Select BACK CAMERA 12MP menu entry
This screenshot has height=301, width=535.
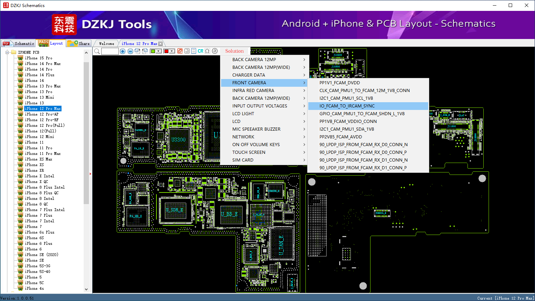(x=264, y=60)
